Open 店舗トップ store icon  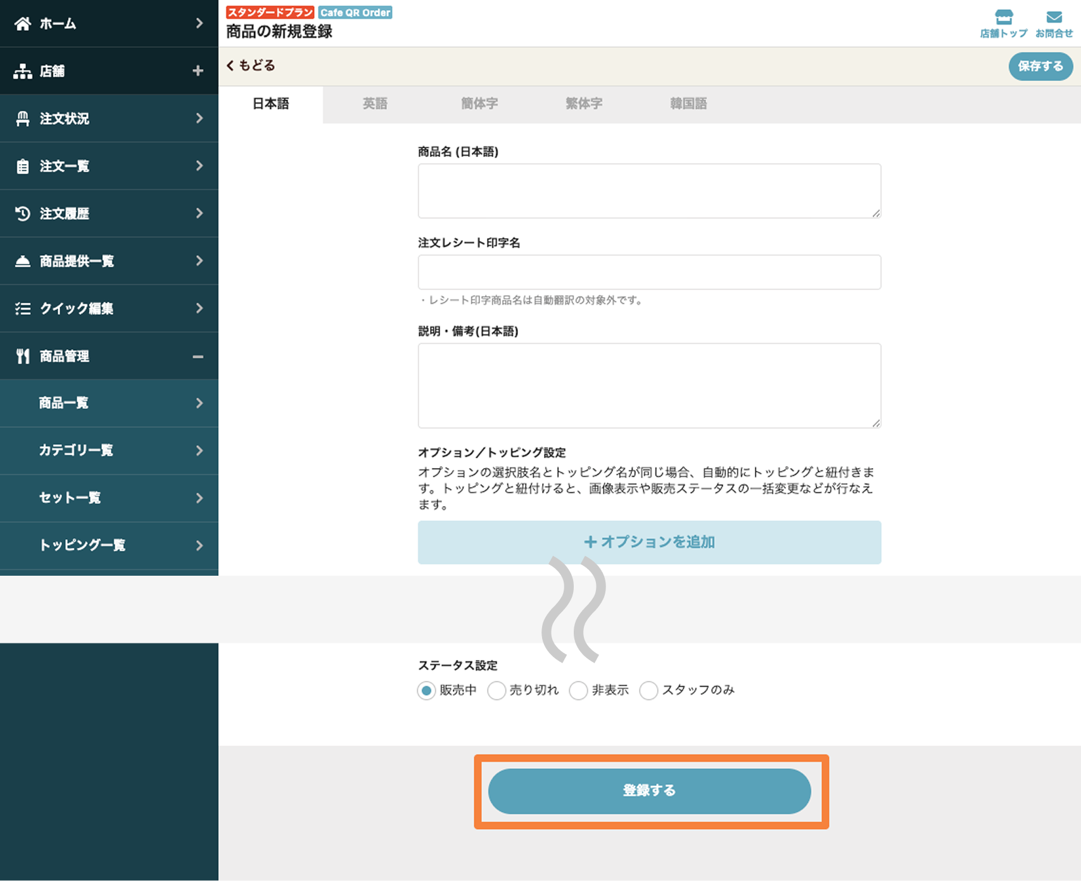(x=1003, y=17)
